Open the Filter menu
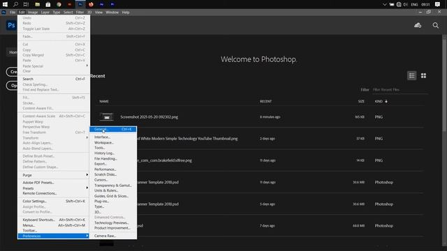The width and height of the screenshot is (447, 251). 80,13
